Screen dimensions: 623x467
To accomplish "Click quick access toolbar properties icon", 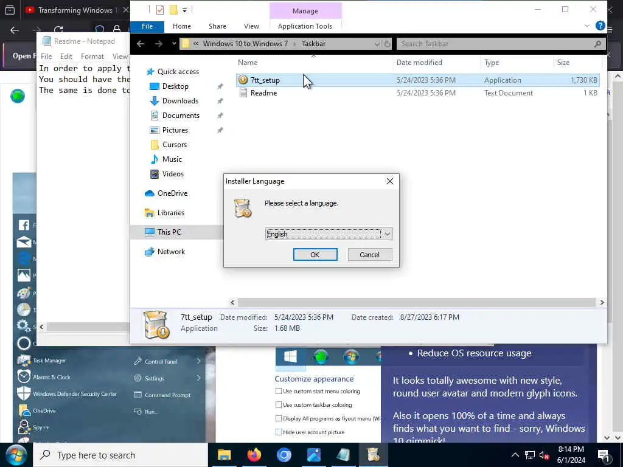I will 160,10.
